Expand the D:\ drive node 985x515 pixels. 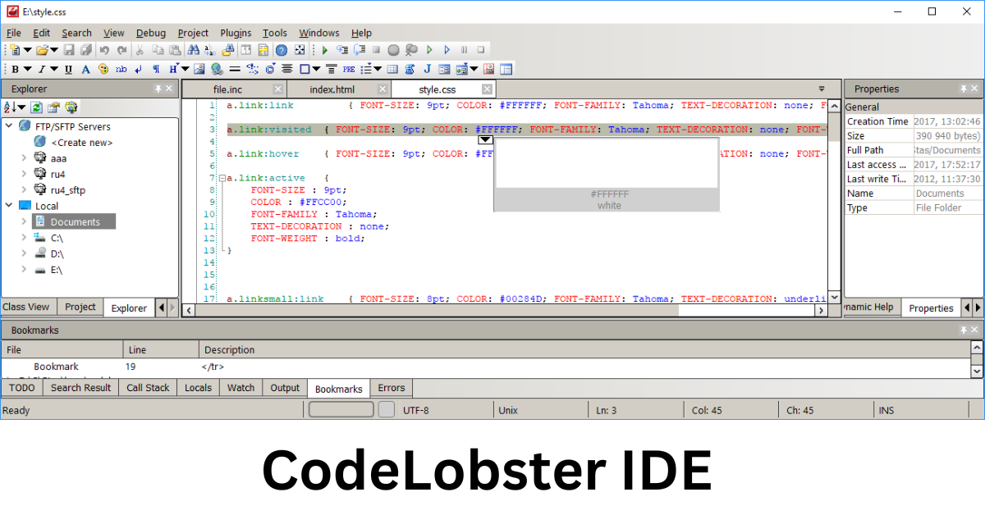point(24,253)
